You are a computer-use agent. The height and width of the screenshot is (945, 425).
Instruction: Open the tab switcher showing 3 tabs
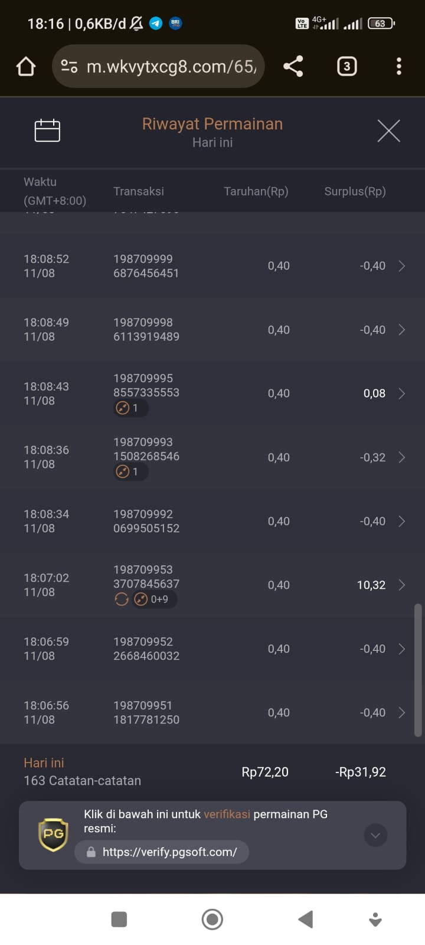346,66
